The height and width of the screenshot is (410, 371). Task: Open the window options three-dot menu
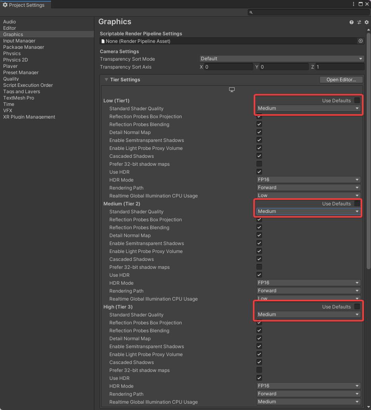pyautogui.click(x=353, y=4)
